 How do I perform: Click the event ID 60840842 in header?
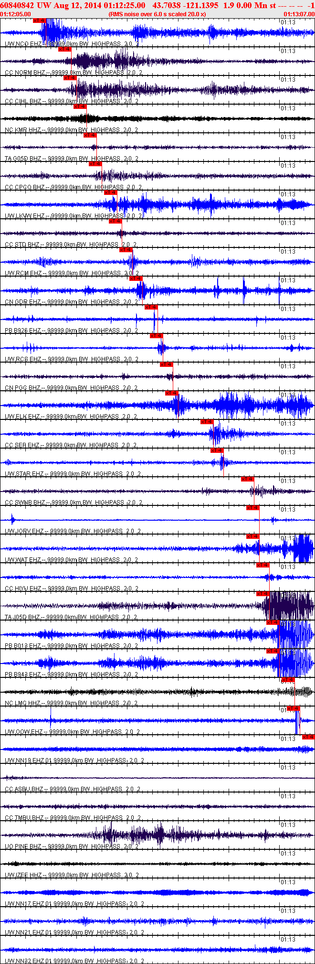pyautogui.click(x=17, y=5)
